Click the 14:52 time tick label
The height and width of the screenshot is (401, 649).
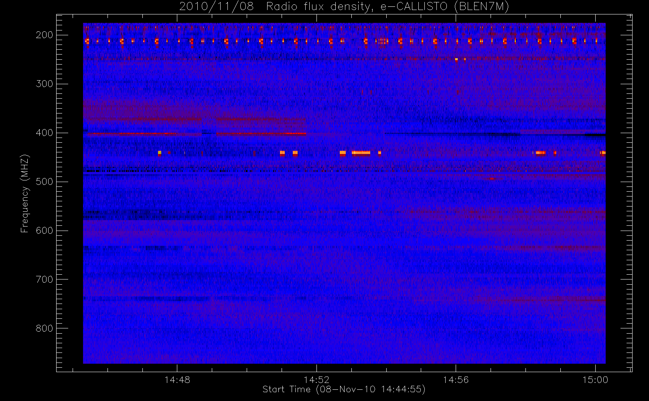316,380
